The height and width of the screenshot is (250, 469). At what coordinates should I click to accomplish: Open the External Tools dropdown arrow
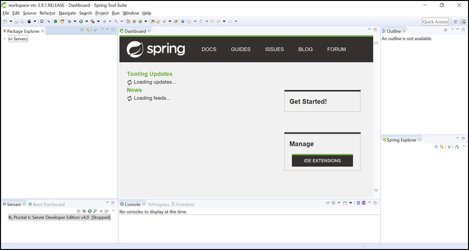[98, 22]
